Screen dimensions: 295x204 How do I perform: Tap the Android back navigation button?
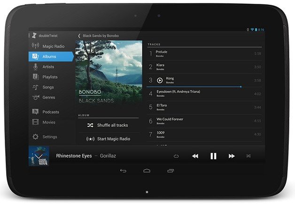pos(123,171)
